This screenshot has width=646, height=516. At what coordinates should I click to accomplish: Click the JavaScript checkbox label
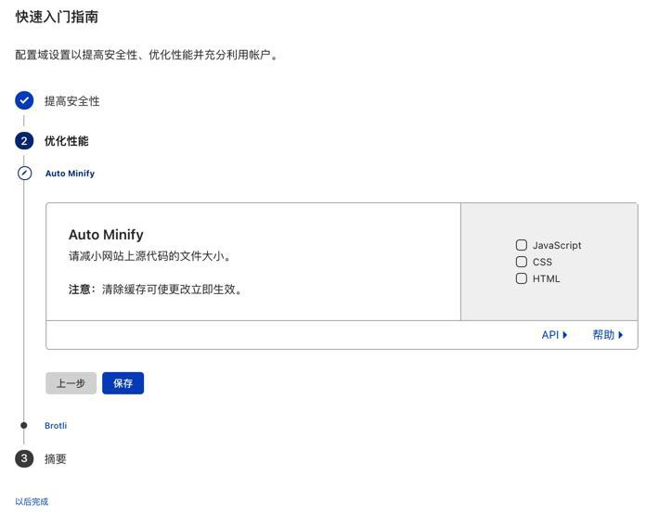tap(557, 245)
